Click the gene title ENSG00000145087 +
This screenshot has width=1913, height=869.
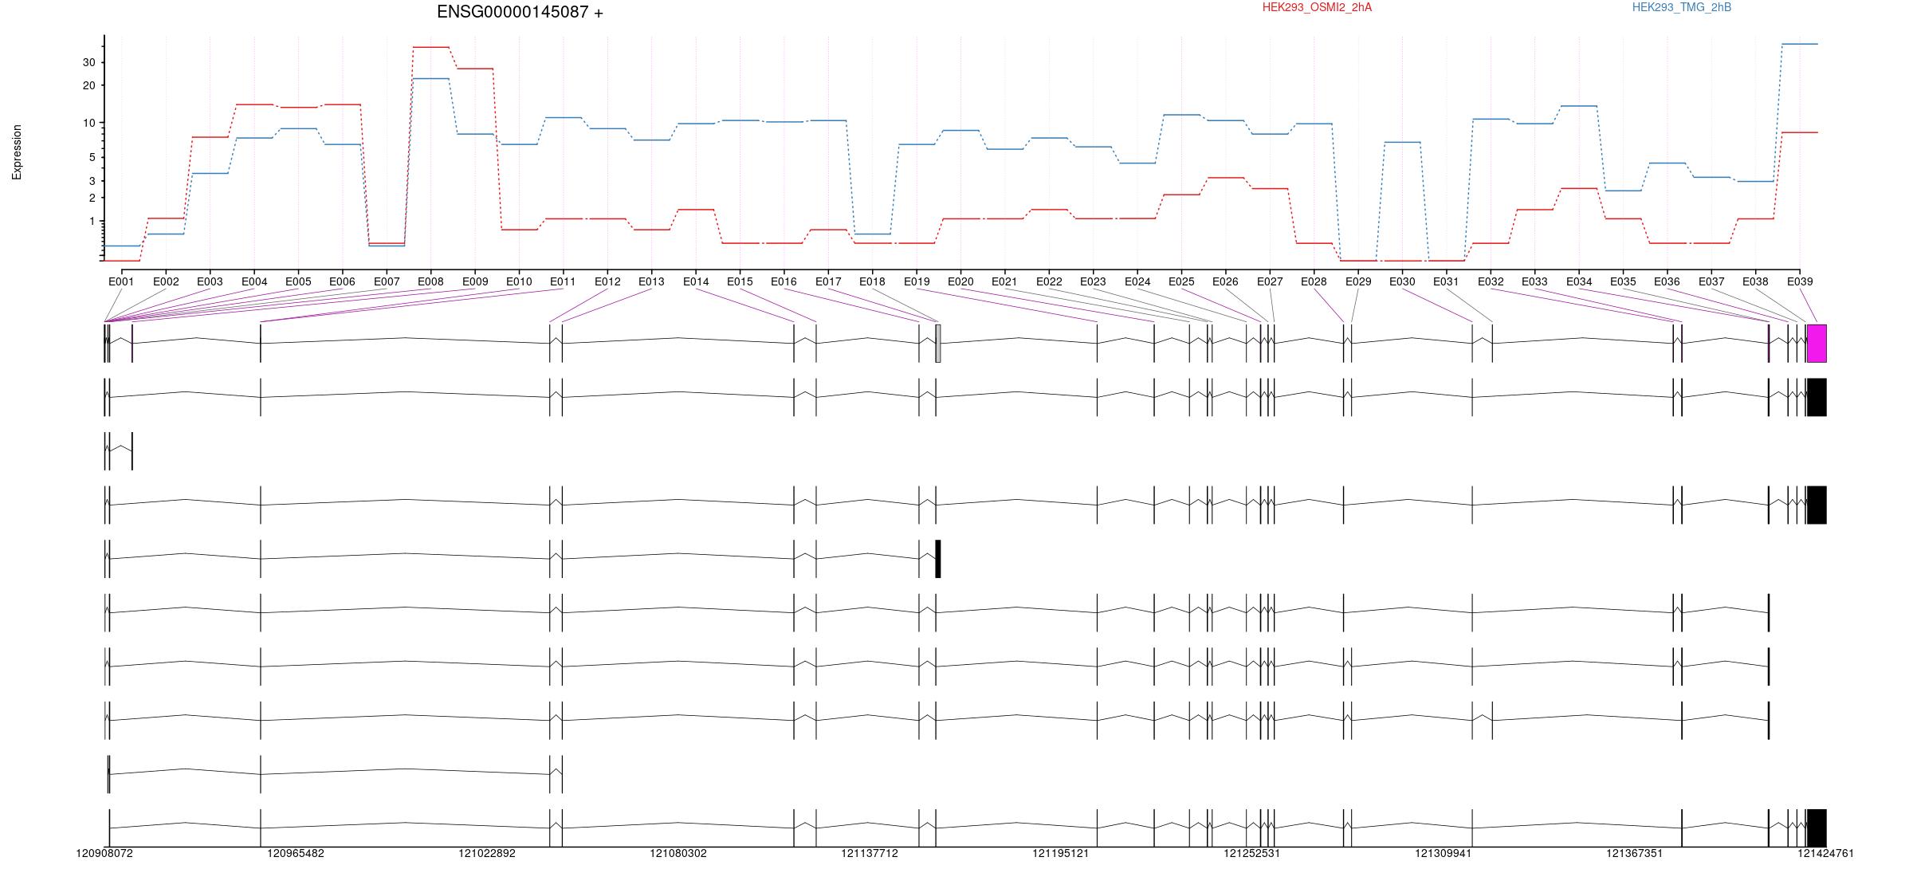click(520, 12)
